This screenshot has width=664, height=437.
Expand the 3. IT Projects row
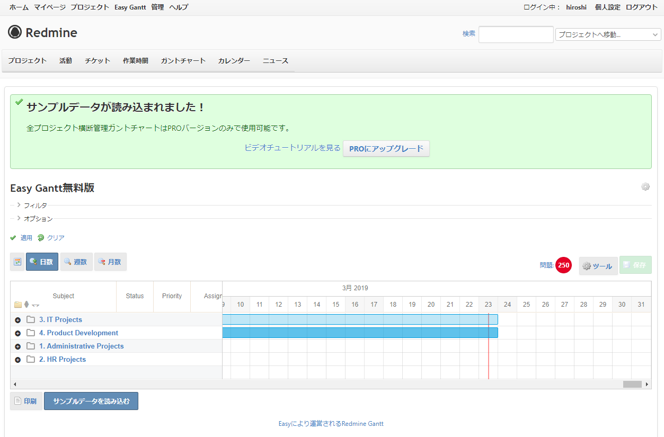pos(17,319)
